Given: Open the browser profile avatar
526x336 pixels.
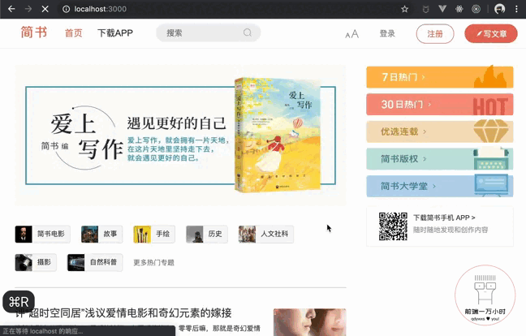Looking at the screenshot, I should (500, 9).
